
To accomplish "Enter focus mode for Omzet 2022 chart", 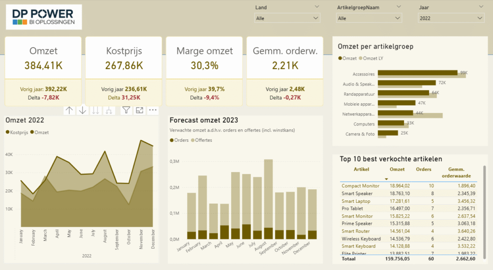I will (x=140, y=110).
